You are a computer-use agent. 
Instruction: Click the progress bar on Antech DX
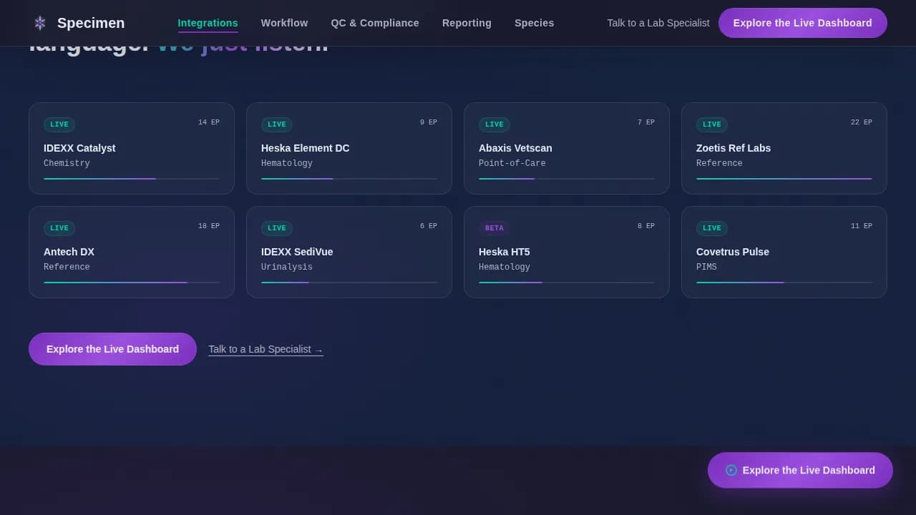coord(132,283)
